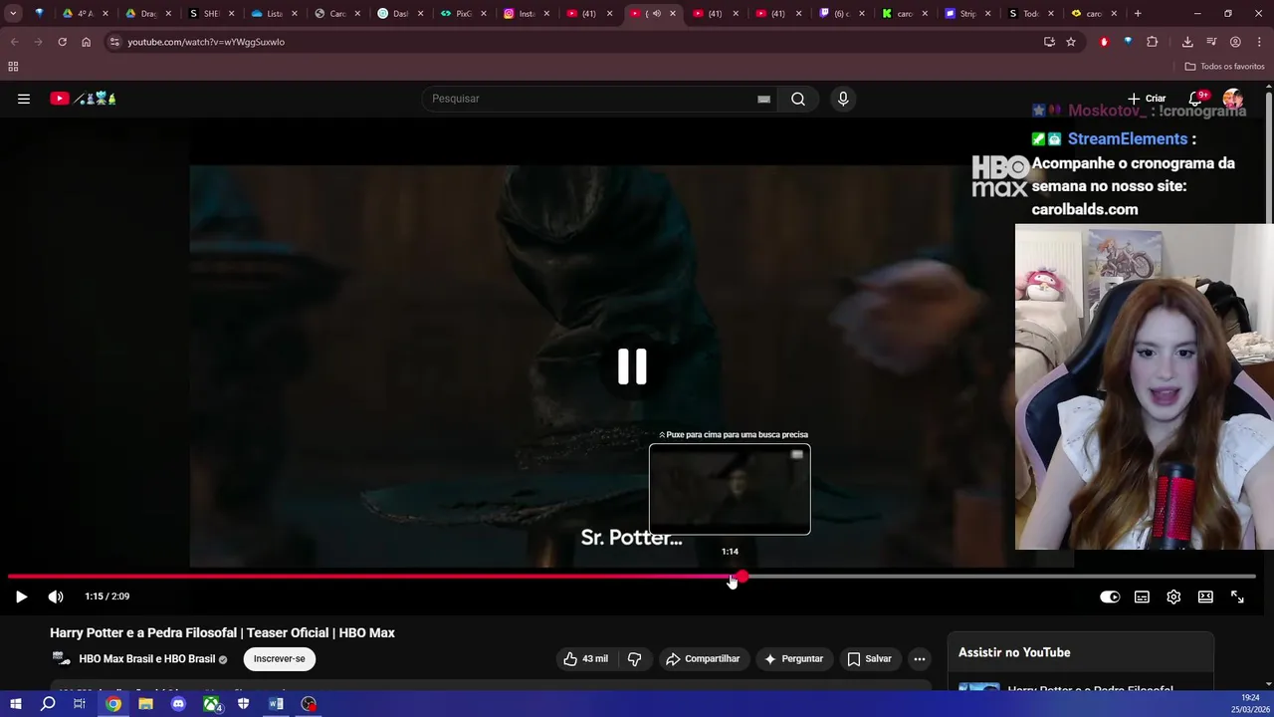Viewport: 1274px width, 717px height.
Task: Click Assistir no YouTube panel header
Action: (1014, 652)
